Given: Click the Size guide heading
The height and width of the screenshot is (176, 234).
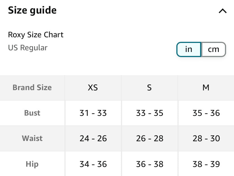Looking at the screenshot, I should [x=32, y=10].
